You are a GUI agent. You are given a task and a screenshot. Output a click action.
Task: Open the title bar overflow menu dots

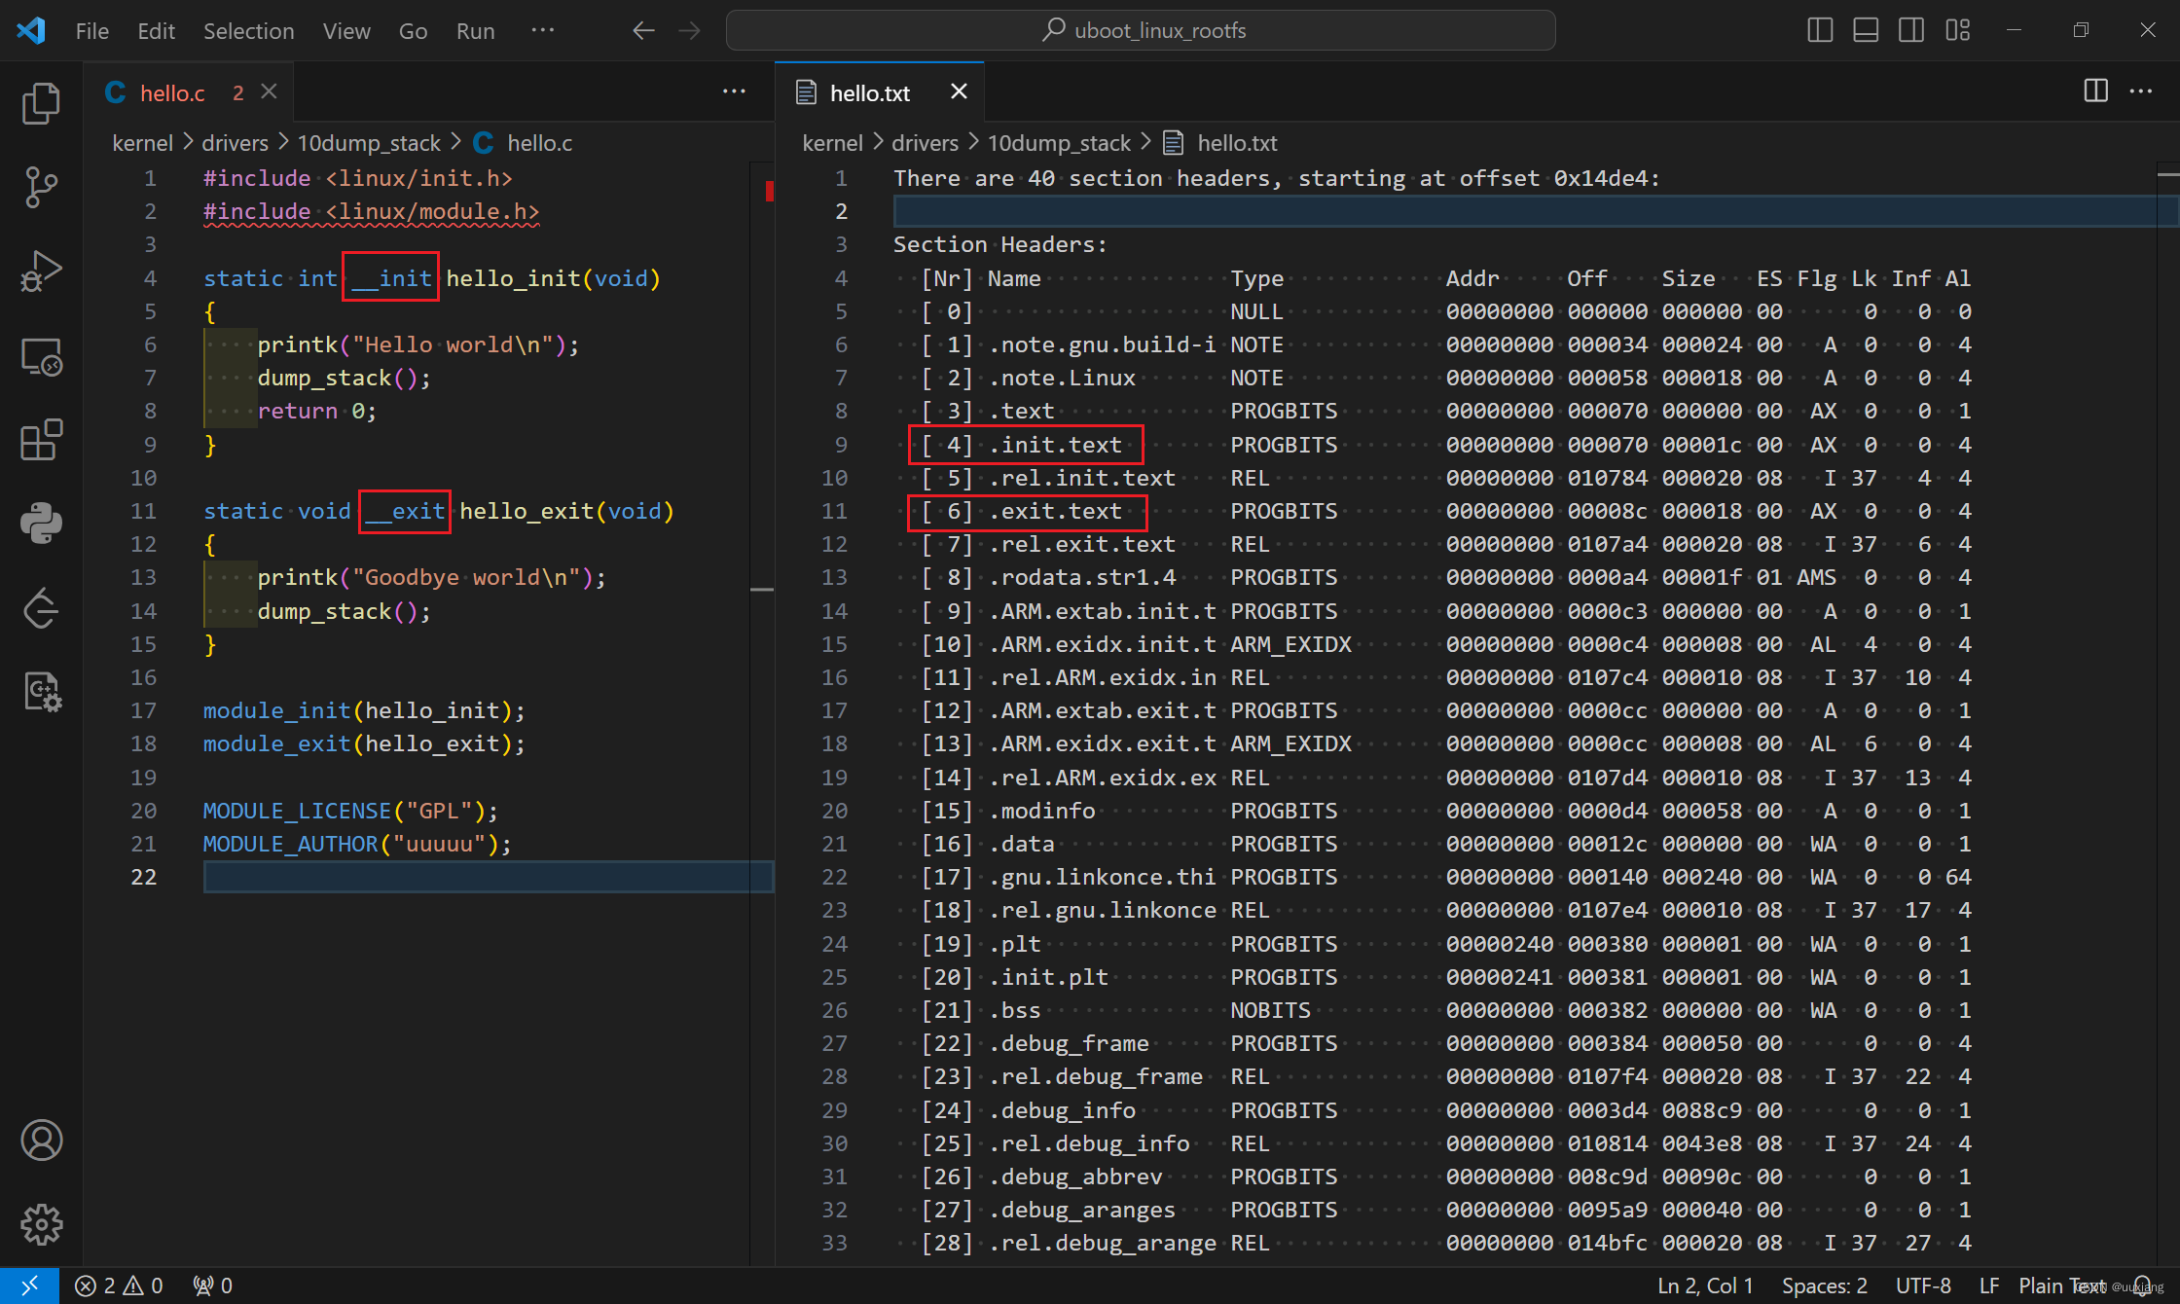click(x=542, y=30)
